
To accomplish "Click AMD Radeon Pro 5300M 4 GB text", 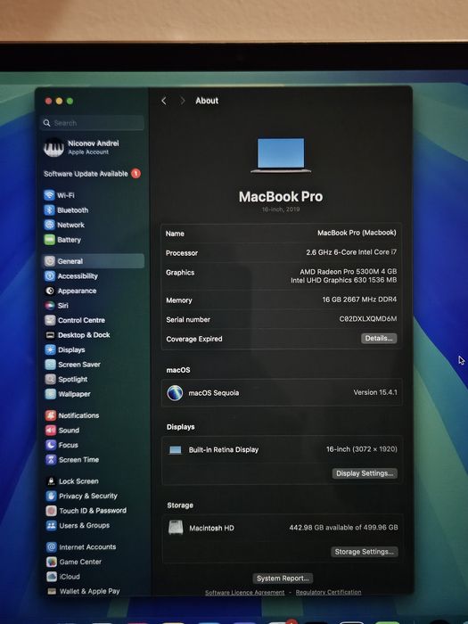I will (x=349, y=271).
